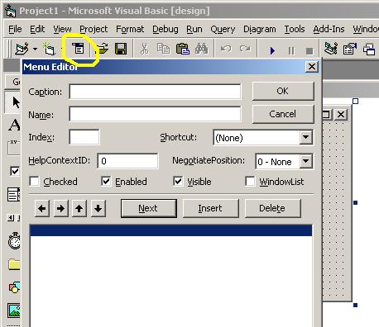379x327 pixels.
Task: Move menu item up with the up arrow
Action: 79,208
